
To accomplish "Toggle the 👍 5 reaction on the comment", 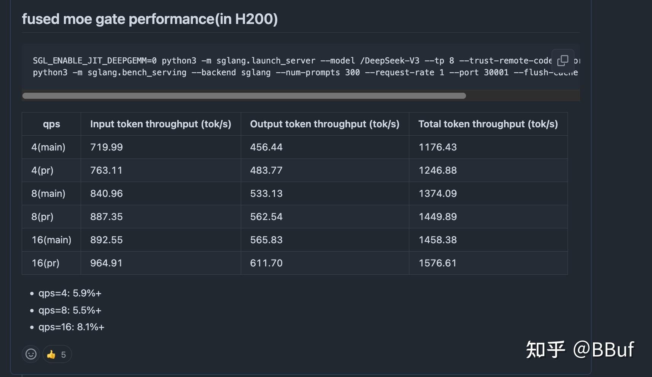I will [56, 354].
